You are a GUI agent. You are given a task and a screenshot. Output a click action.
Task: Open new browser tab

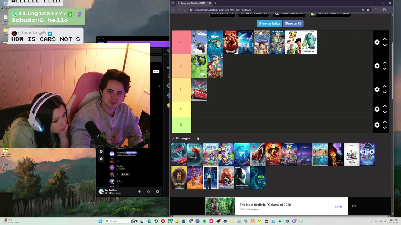(215, 3)
